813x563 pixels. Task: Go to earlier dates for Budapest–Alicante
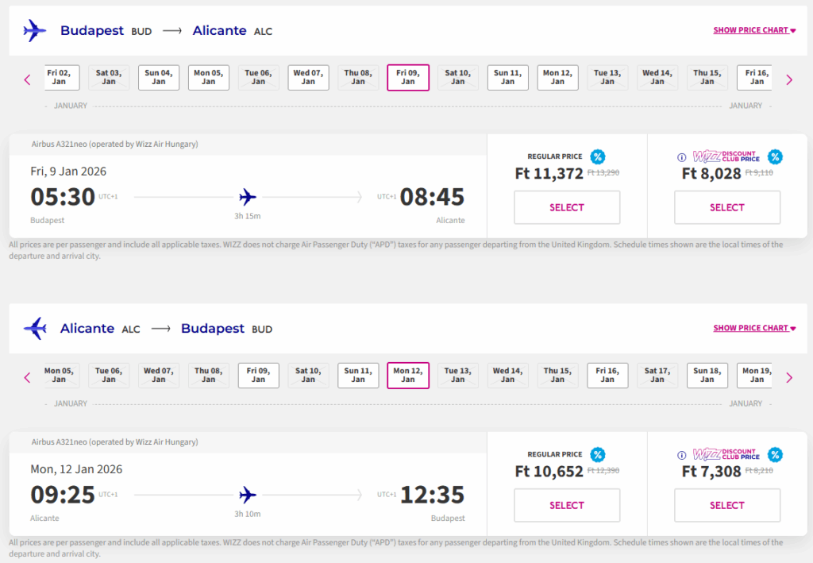click(27, 79)
